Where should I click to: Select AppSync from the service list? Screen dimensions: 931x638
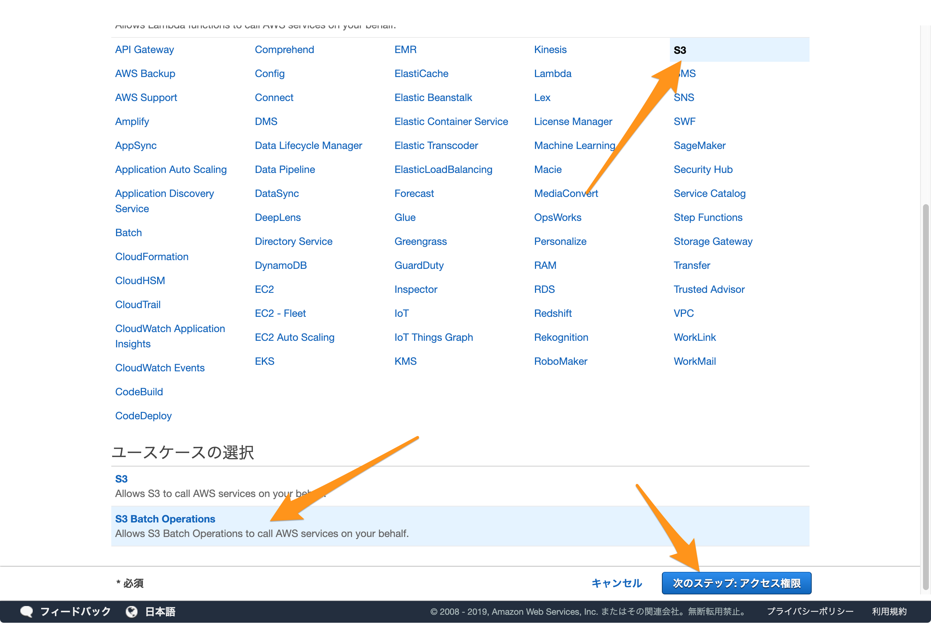click(x=136, y=146)
